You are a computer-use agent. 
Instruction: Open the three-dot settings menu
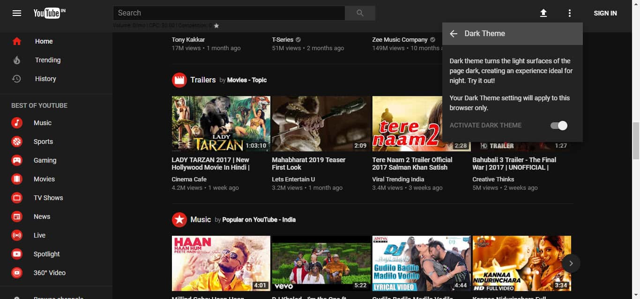point(570,13)
